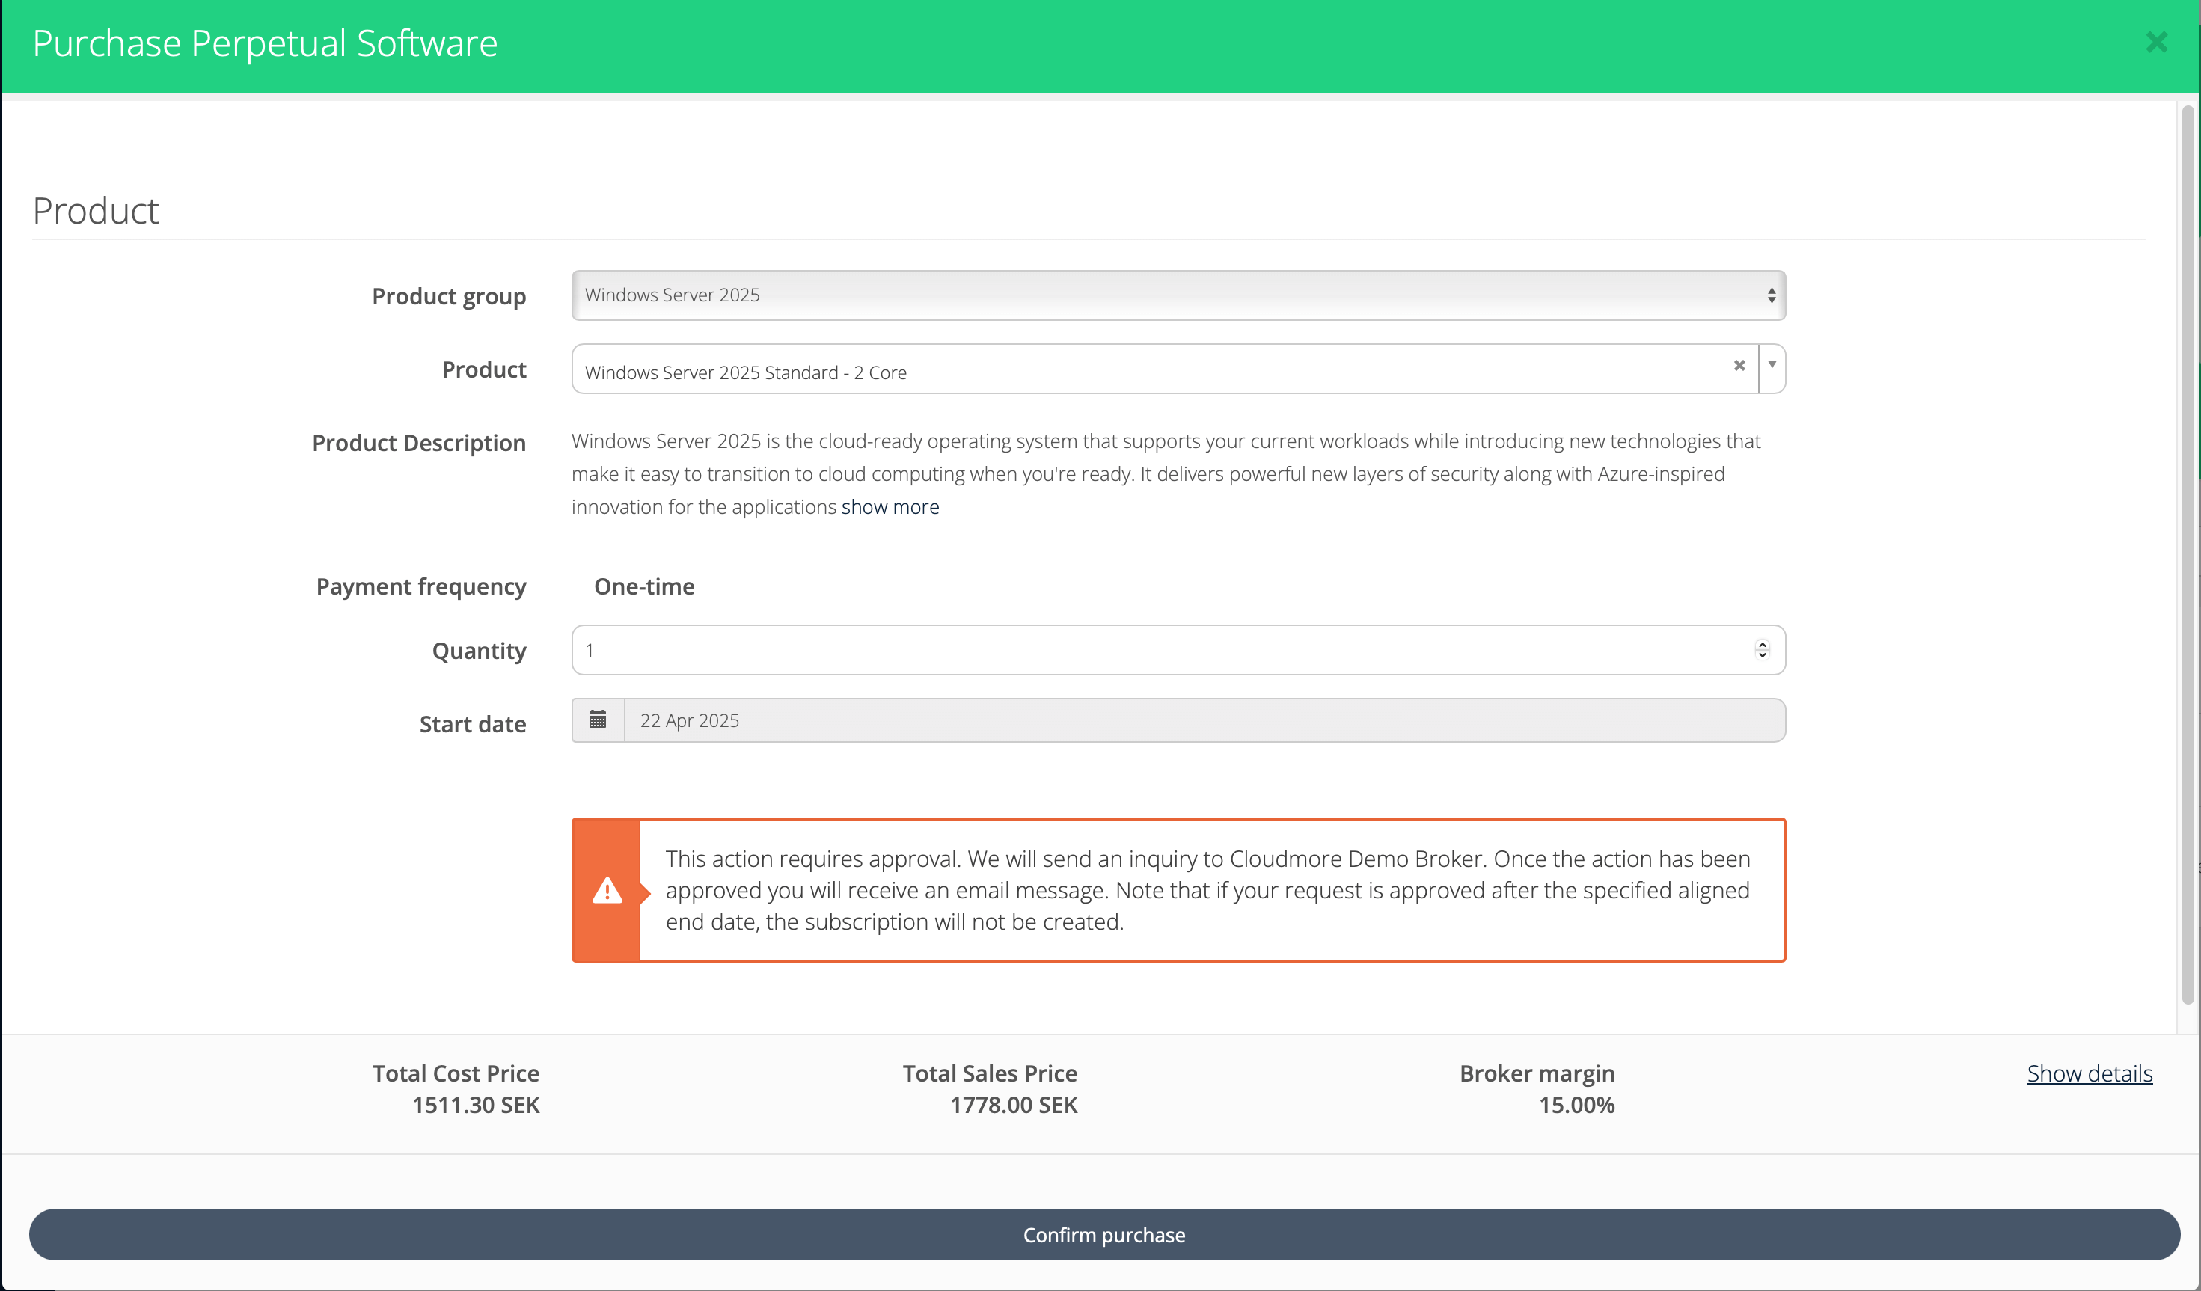This screenshot has width=2201, height=1291.
Task: Click the Total Cost Price label
Action: coord(456,1073)
